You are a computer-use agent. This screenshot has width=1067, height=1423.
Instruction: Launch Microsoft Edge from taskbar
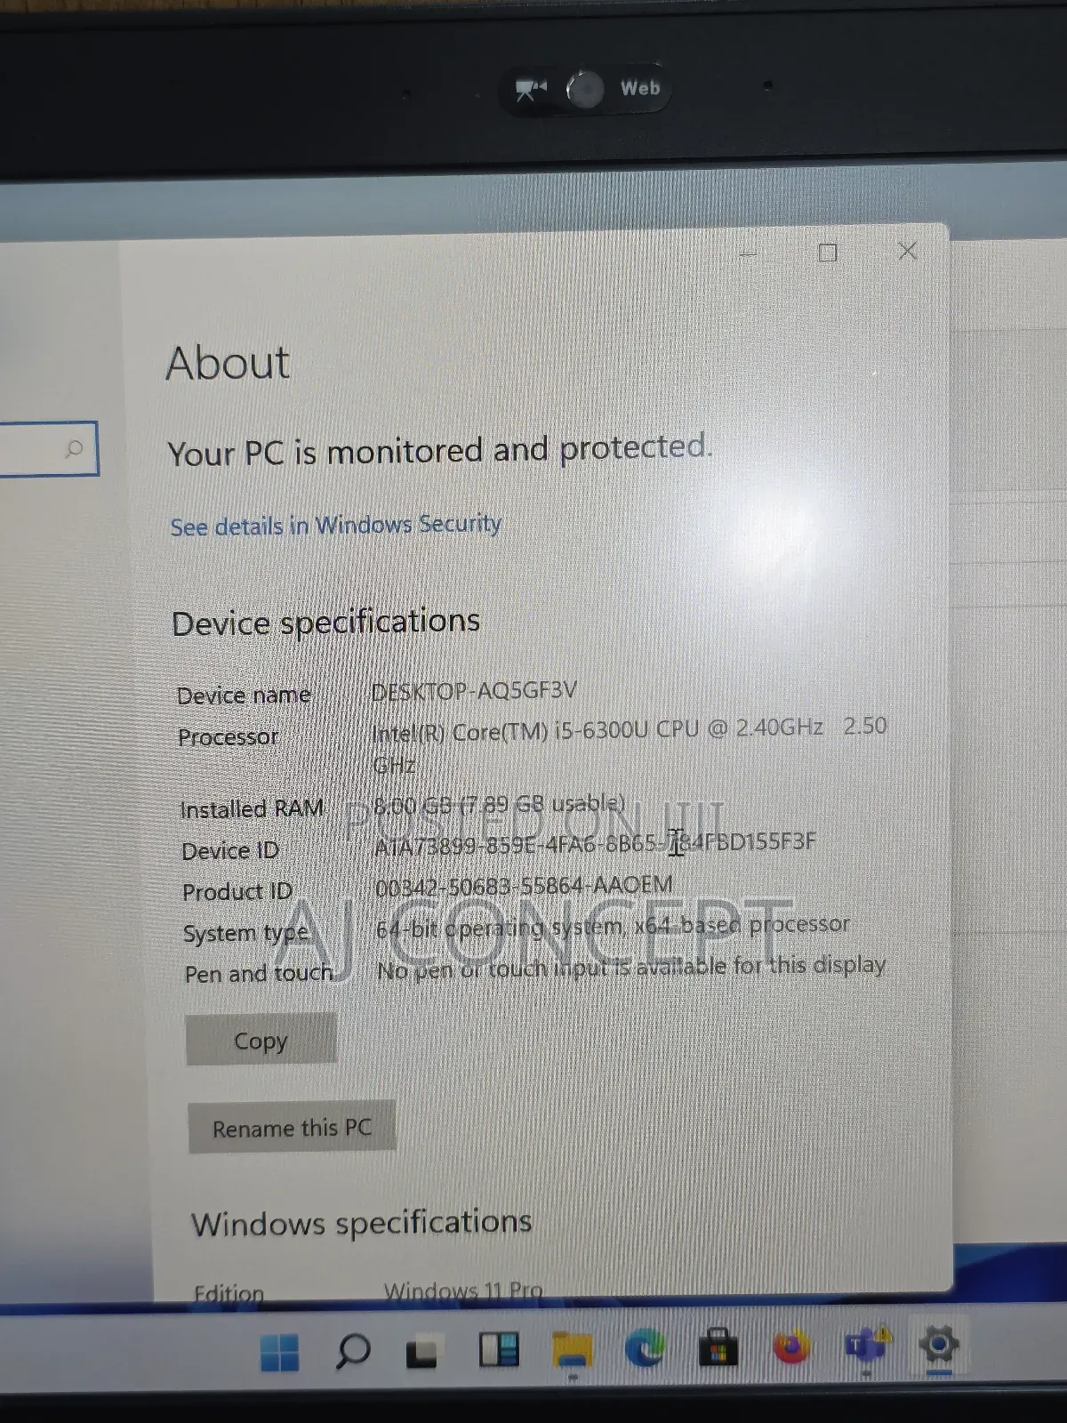coord(645,1349)
